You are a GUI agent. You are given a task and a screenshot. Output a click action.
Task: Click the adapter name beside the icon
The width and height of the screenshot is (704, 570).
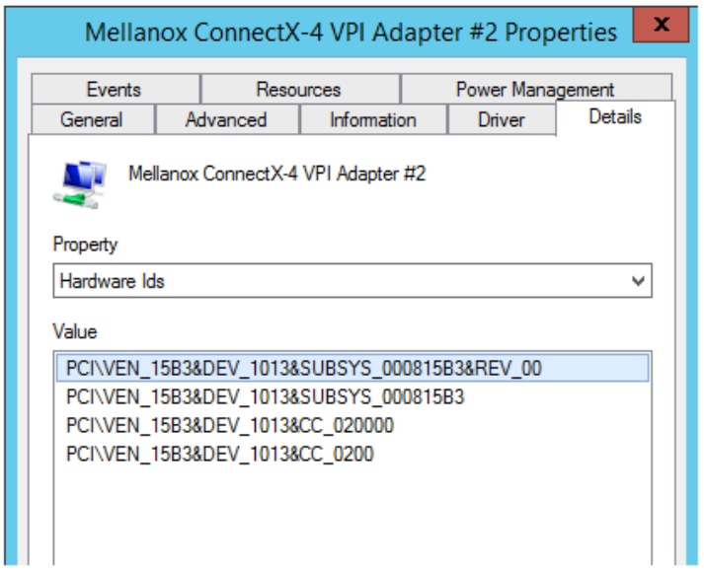pyautogui.click(x=276, y=174)
